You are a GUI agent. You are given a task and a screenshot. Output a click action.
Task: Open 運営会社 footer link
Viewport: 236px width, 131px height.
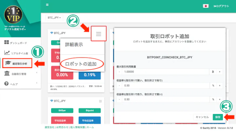pos(49,127)
